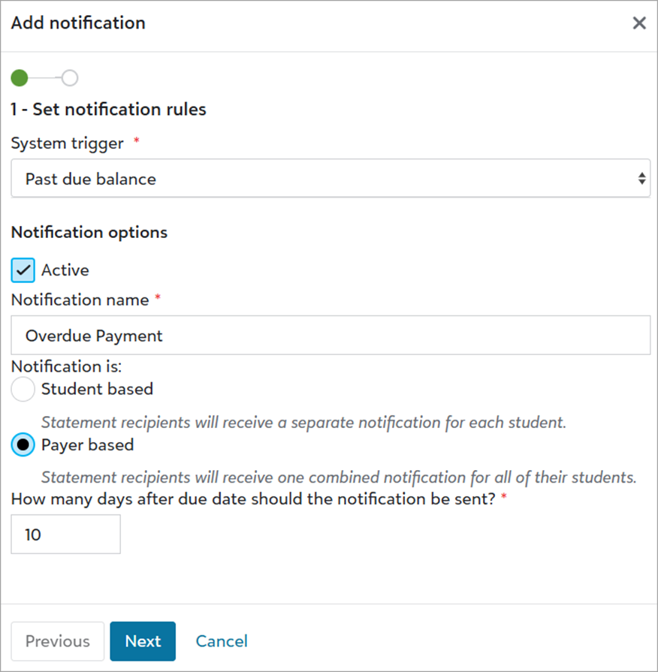Screen dimensions: 658x672
Task: Select the Payer based radio button
Action: tap(23, 444)
